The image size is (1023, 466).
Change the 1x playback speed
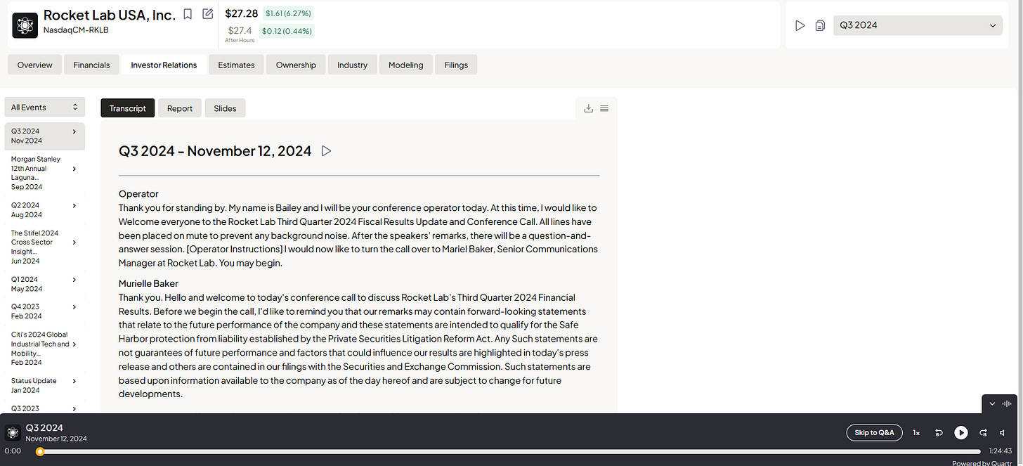[916, 433]
